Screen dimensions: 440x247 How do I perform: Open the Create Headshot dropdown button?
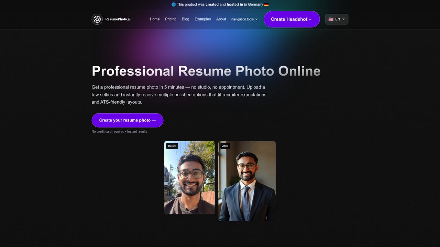click(x=291, y=19)
